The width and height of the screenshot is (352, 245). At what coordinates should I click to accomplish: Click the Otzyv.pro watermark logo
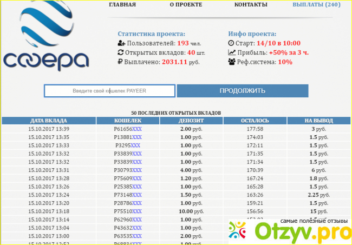click(288, 229)
